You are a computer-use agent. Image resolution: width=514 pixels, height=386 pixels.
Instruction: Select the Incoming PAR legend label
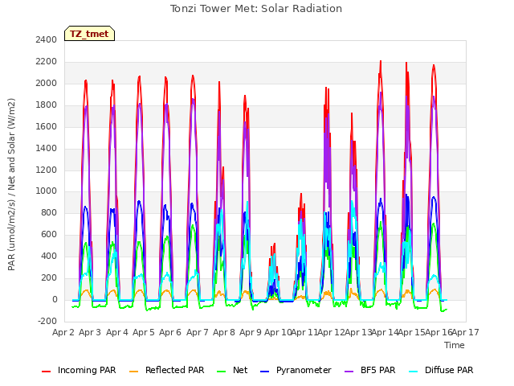[x=87, y=370]
